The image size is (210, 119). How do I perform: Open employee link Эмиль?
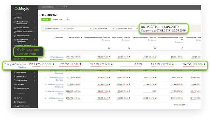[x=55, y=92]
